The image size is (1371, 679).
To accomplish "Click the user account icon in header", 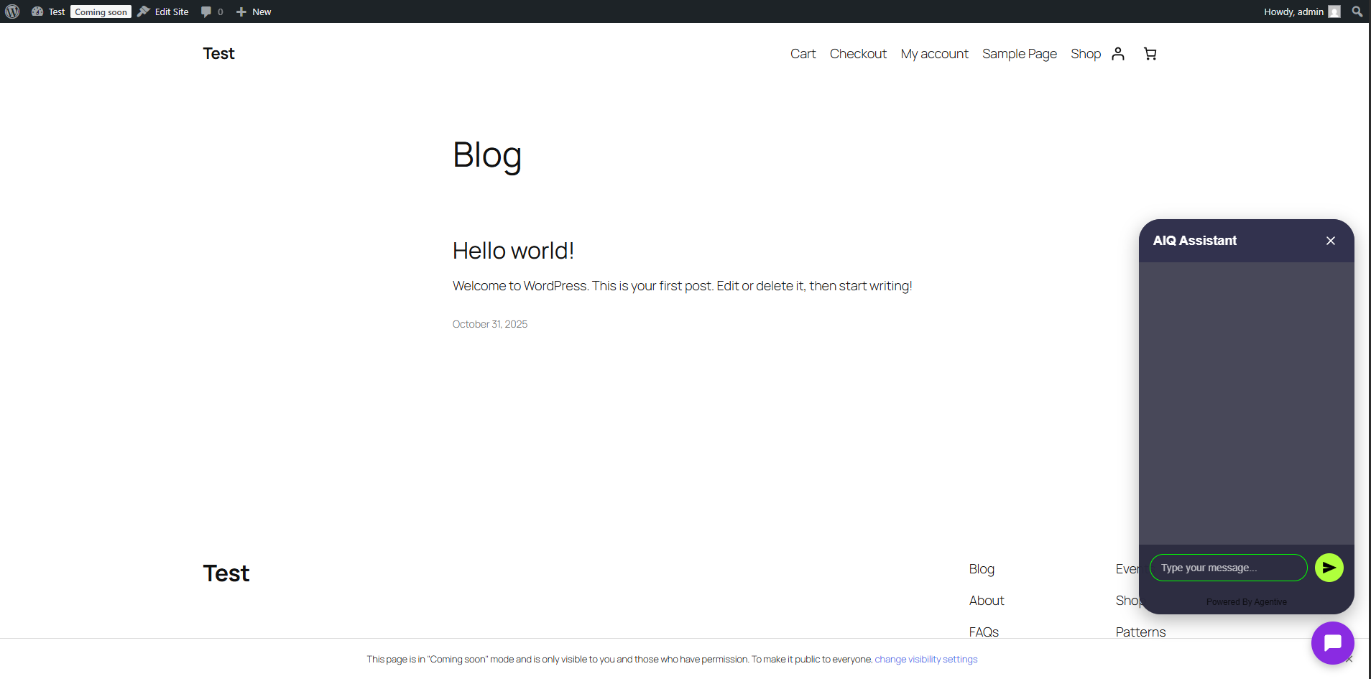I will click(1118, 54).
